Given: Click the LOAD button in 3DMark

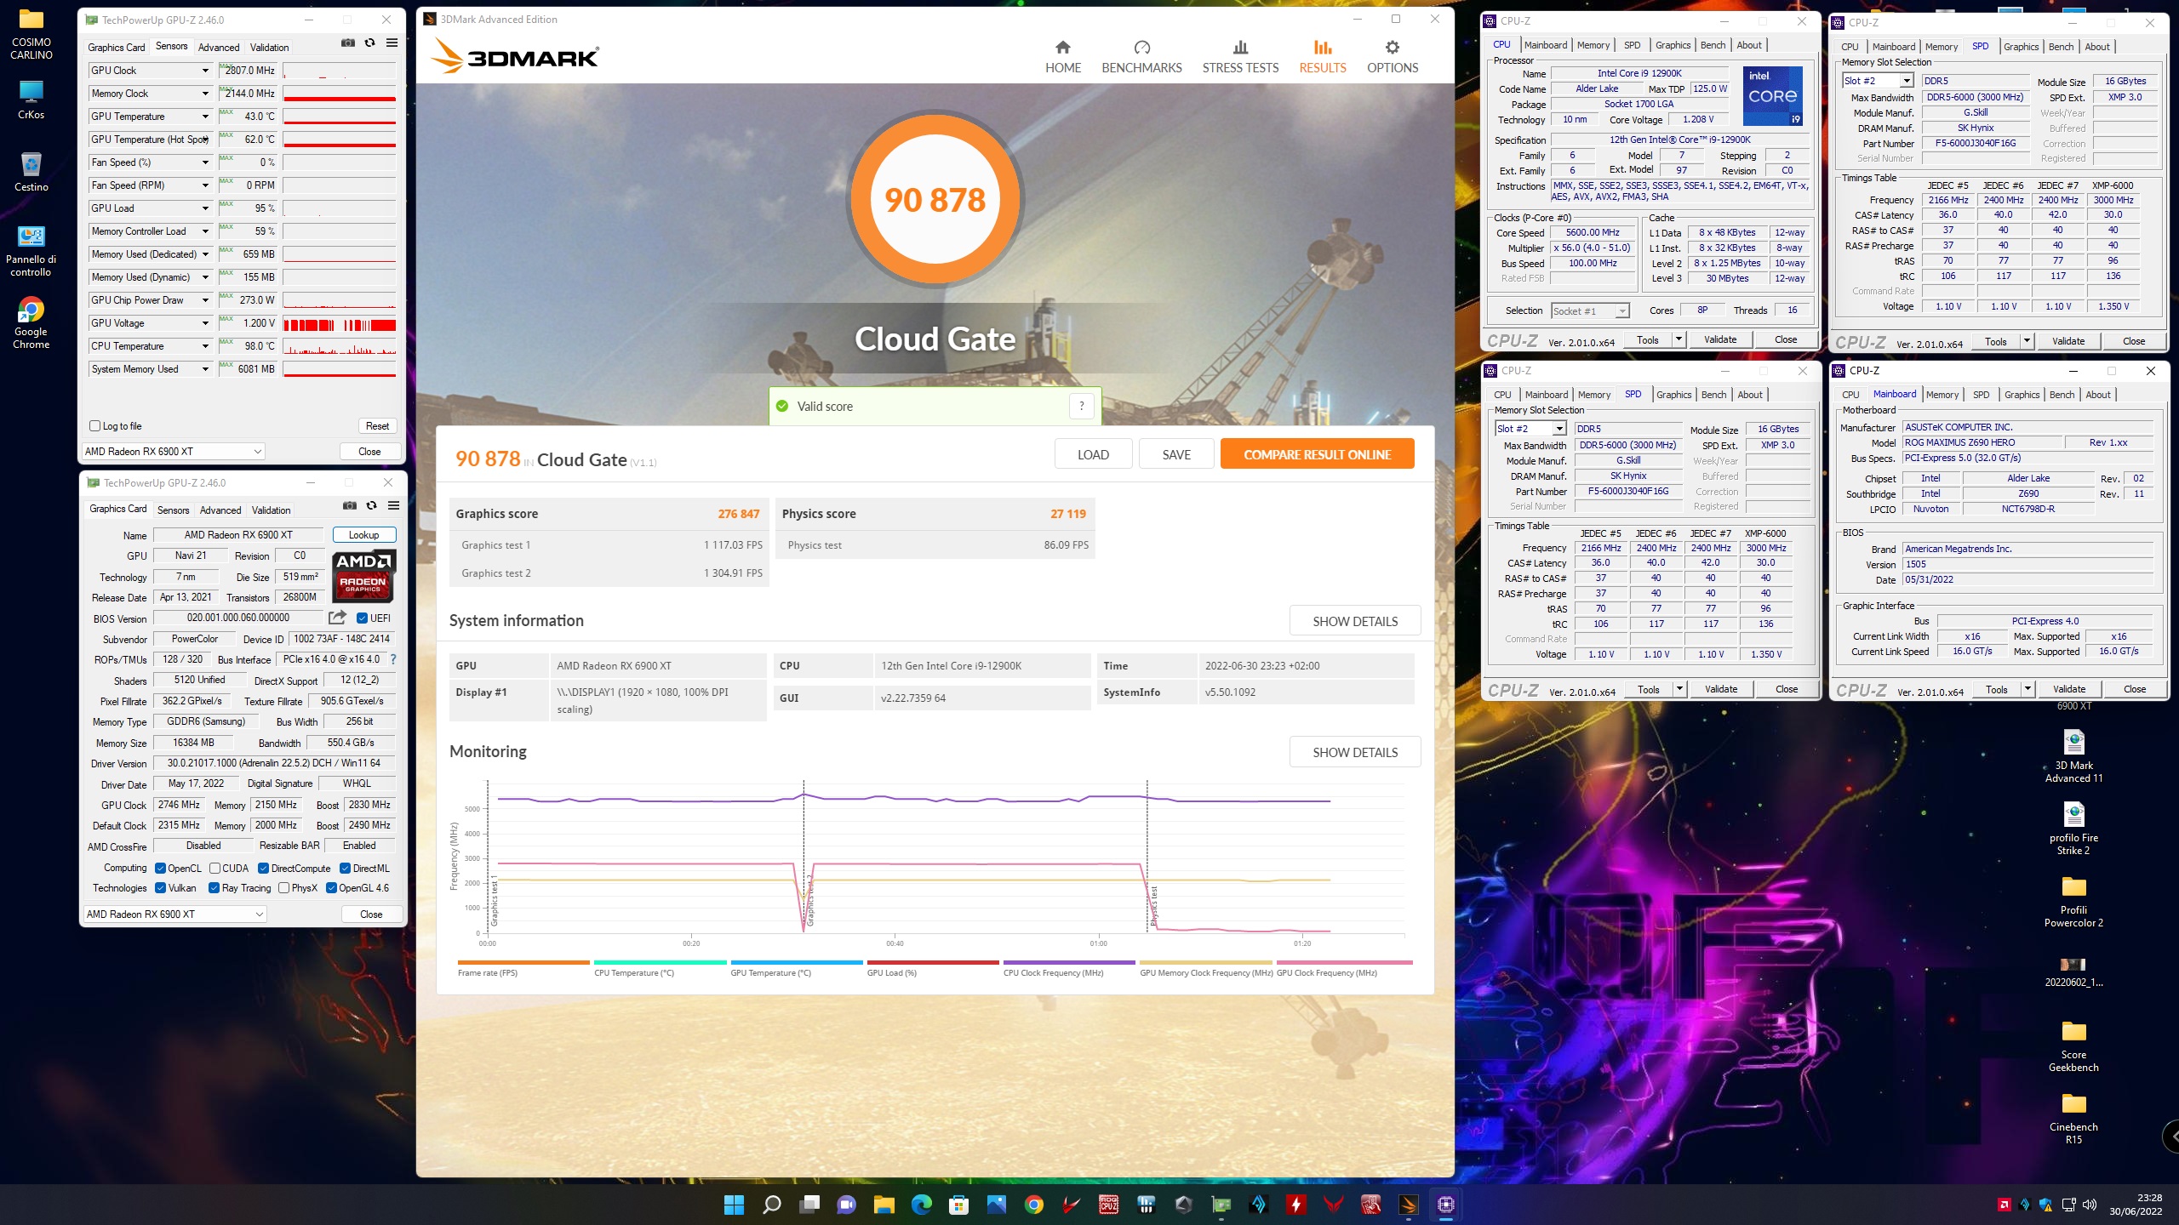Looking at the screenshot, I should (x=1093, y=454).
